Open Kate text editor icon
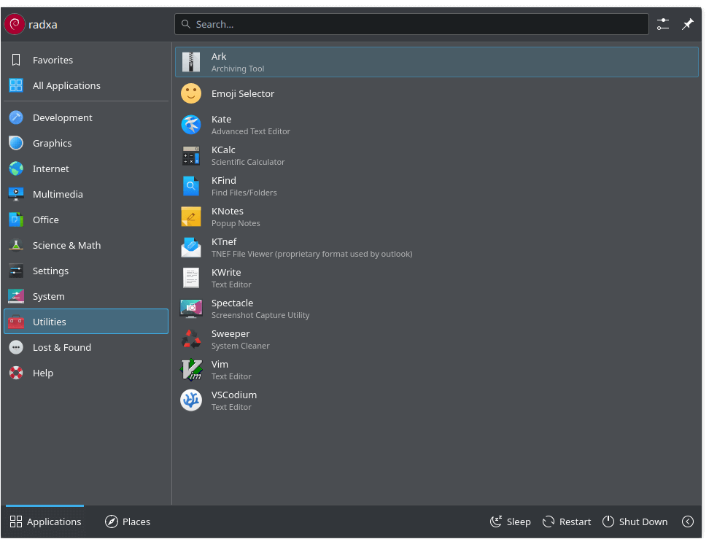This screenshot has height=539, width=709. click(x=191, y=125)
